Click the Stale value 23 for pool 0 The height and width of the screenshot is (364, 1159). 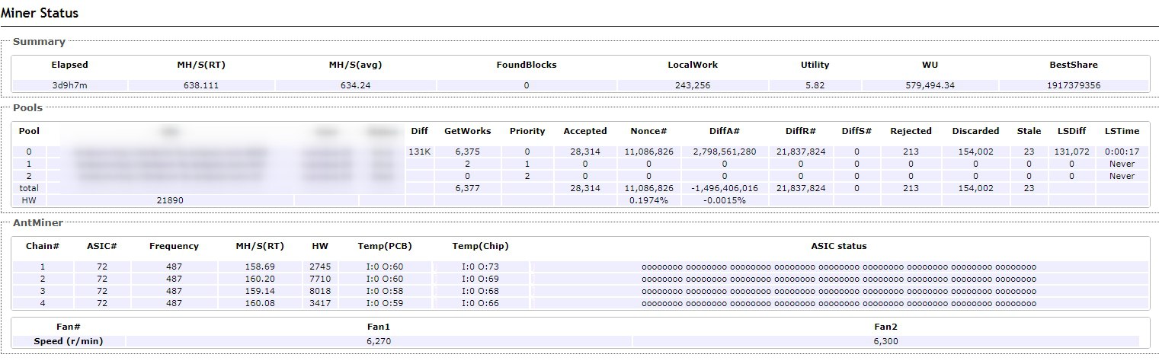point(1029,152)
